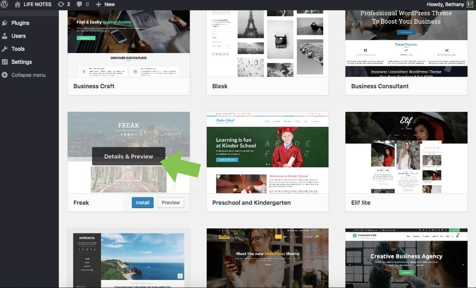Click the Blask theme name
Image resolution: width=476 pixels, height=288 pixels.
tap(220, 86)
